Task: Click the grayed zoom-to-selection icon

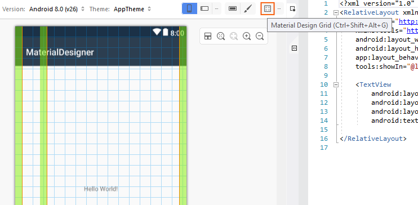Action: pos(234,36)
